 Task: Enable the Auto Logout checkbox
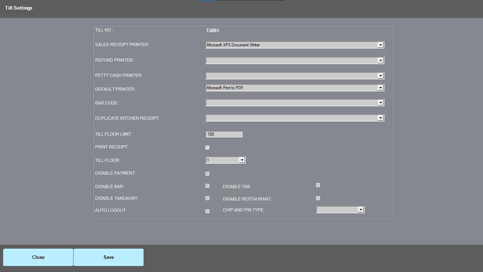click(x=207, y=211)
